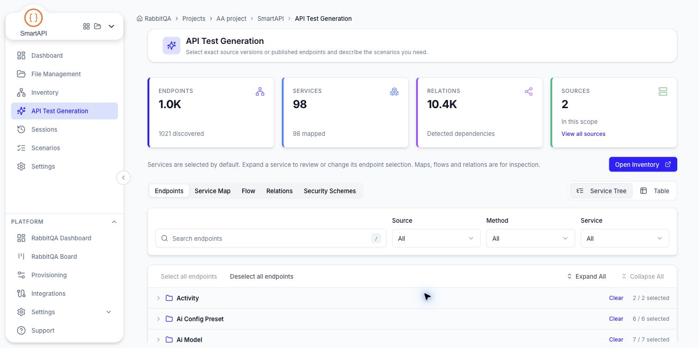699x348 pixels.
Task: Open the Method filter dropdown
Action: [x=531, y=238]
